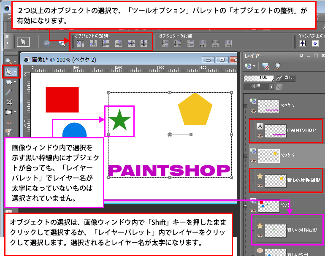Click the Align Top icon in object alignment
Viewport: 325px width, 259px height.
81,43
